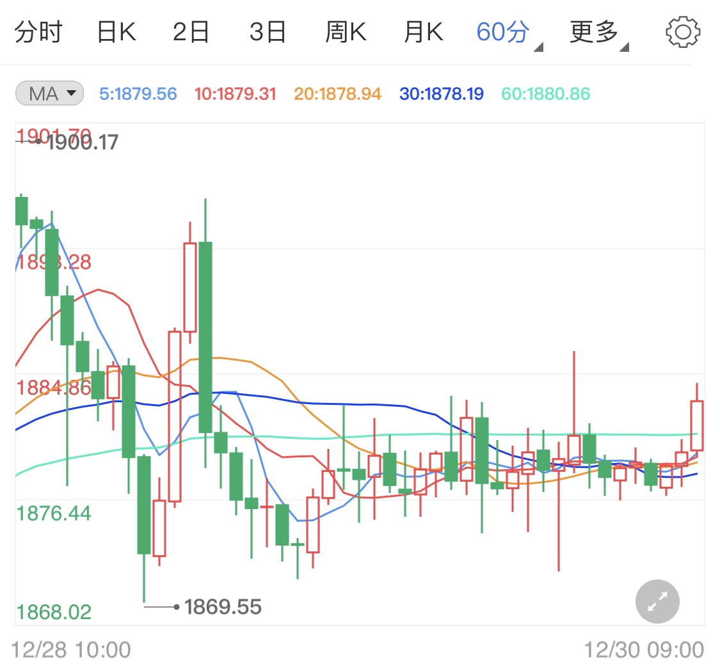The image size is (720, 669).
Task: Switch to the 分时 chart tab
Action: [38, 31]
